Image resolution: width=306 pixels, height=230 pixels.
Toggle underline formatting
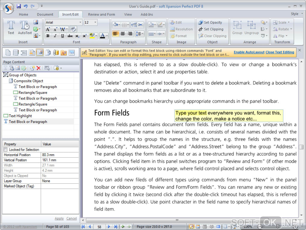point(62,36)
